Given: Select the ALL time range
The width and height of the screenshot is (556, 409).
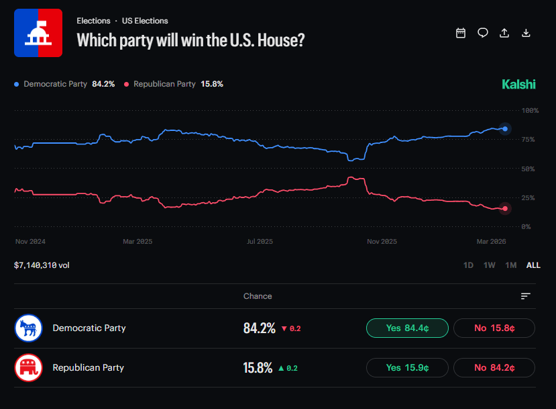Looking at the screenshot, I should coord(533,265).
